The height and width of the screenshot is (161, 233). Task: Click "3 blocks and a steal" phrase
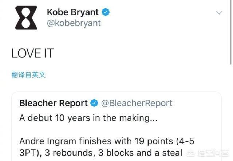pos(146,153)
